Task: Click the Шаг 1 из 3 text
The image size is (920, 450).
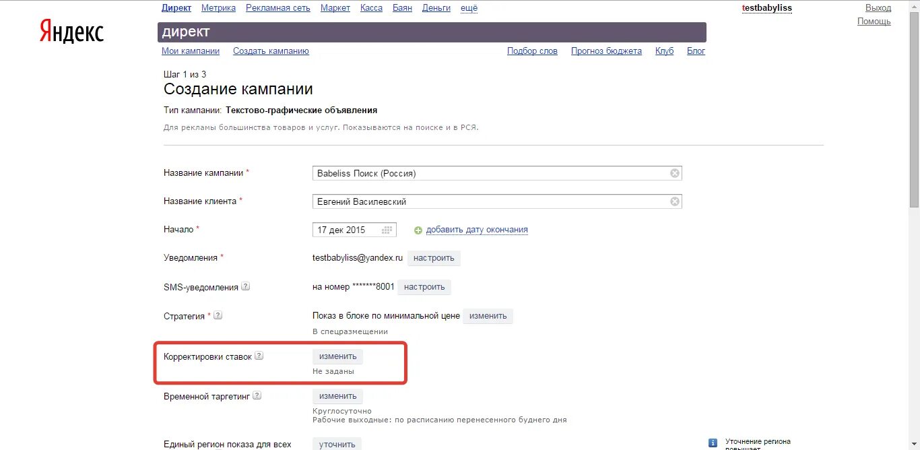Action: click(x=185, y=75)
